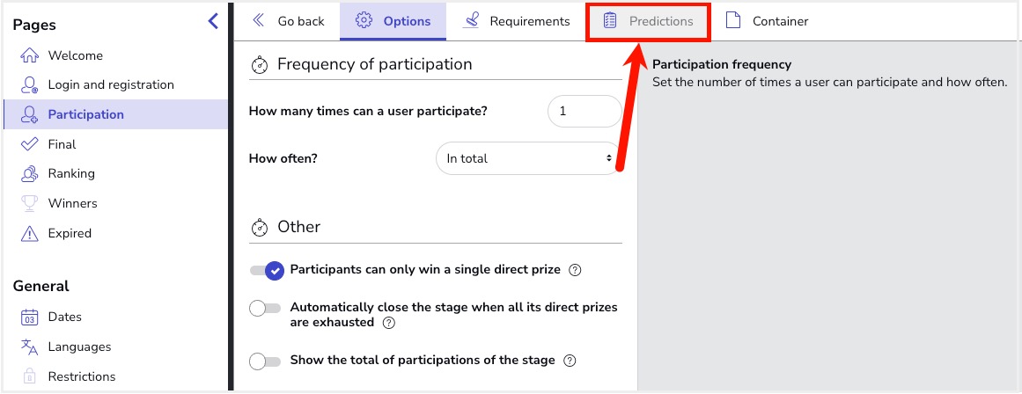Viewport: 1022px width, 394px height.
Task: Toggle show total of participations
Action: pyautogui.click(x=265, y=361)
